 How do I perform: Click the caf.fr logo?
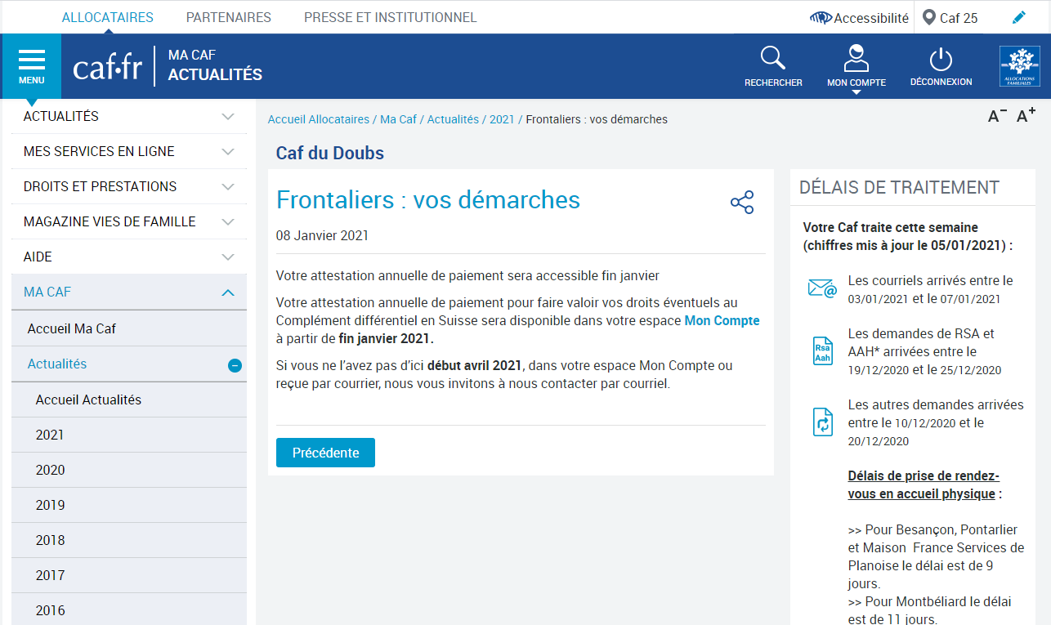pos(106,67)
